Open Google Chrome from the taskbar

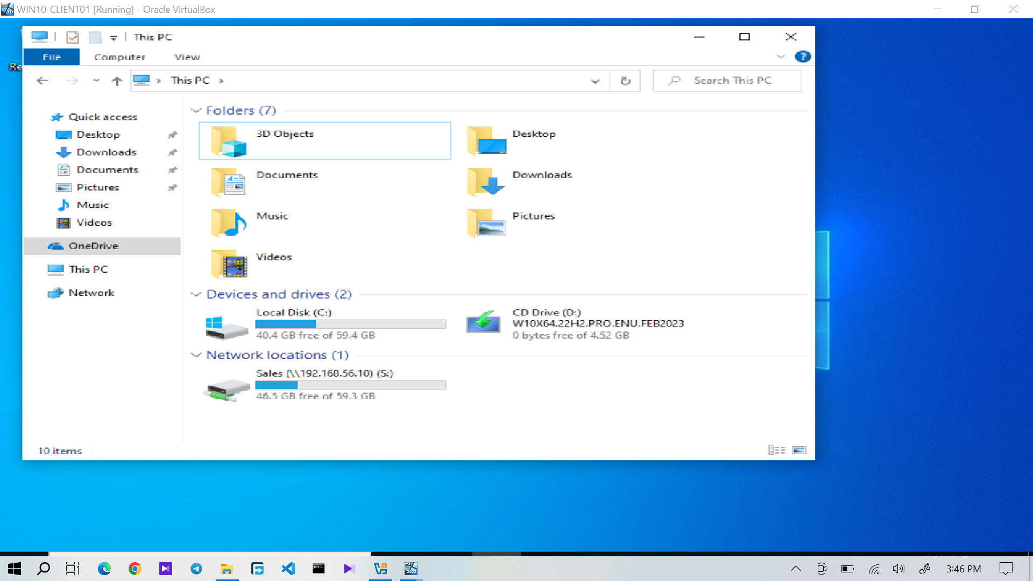point(135,569)
